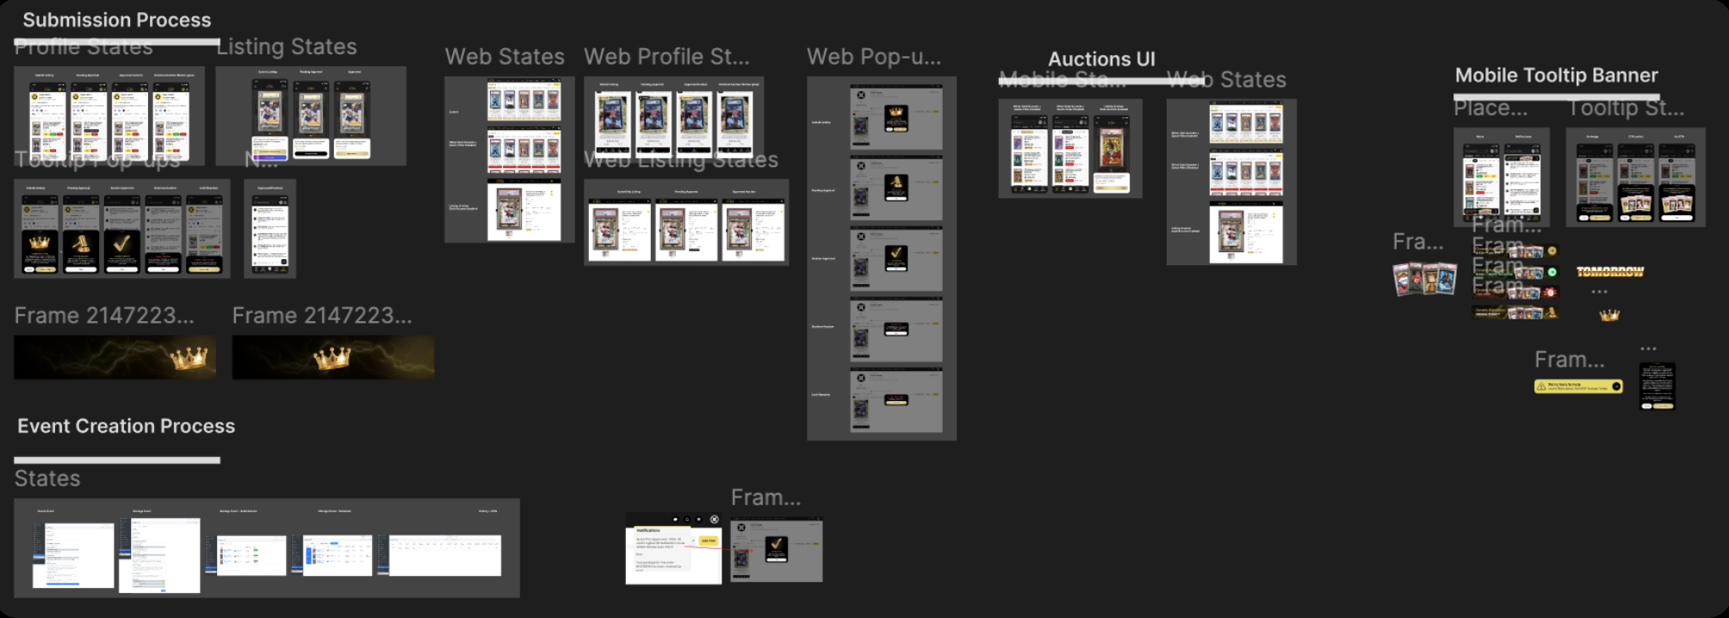This screenshot has width=1729, height=618.
Task: Open the Web States frame under Auctions UI
Action: (x=1231, y=182)
